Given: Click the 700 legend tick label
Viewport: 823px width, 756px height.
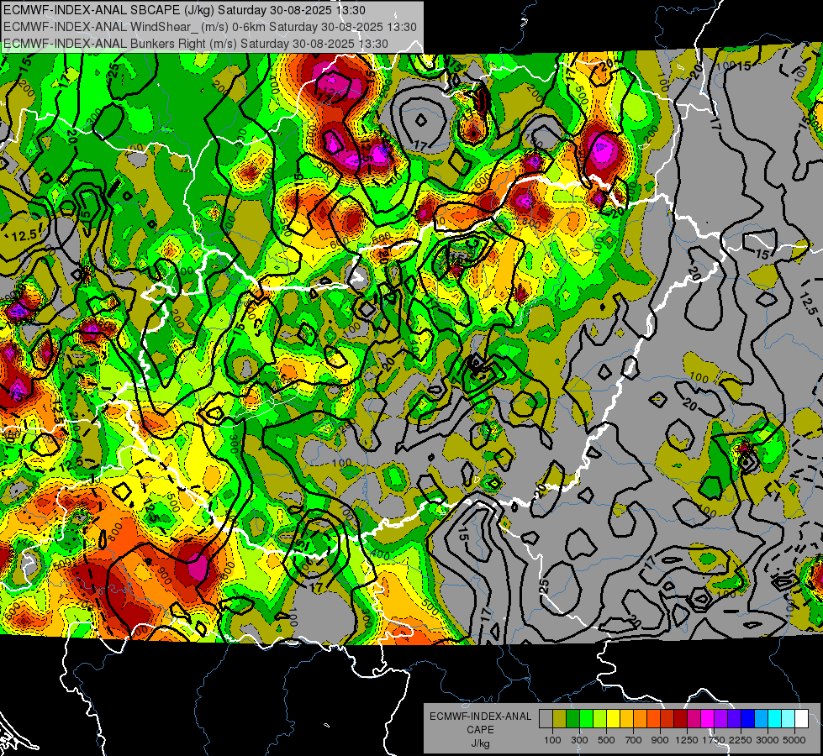Looking at the screenshot, I should (x=634, y=740).
